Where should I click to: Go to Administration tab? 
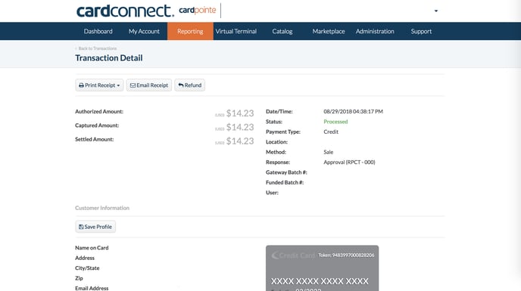(x=375, y=31)
